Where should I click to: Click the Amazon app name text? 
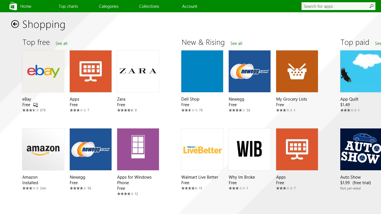[30, 177]
